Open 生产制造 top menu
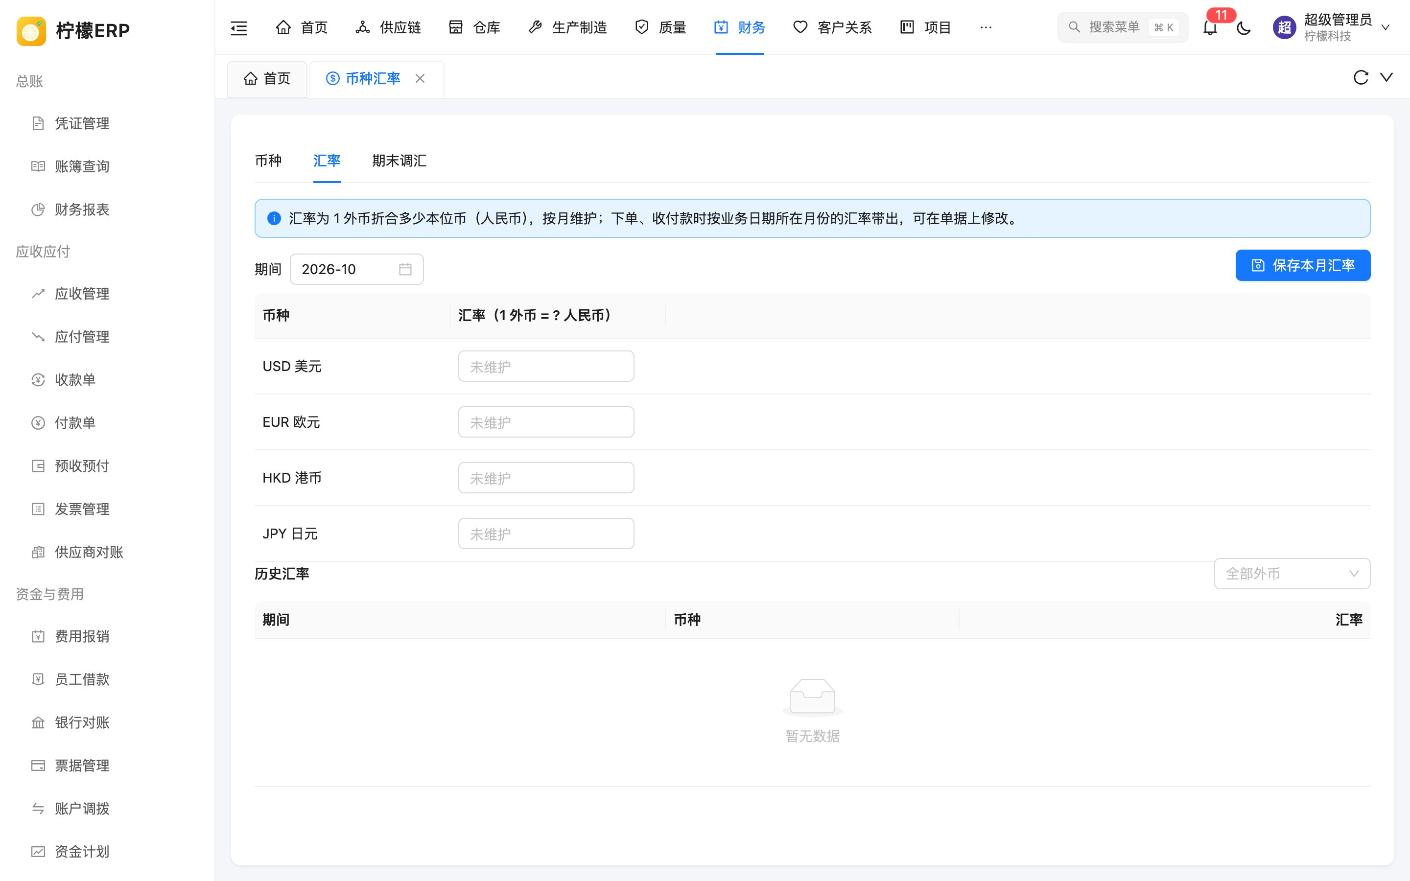The image size is (1410, 881). point(567,27)
